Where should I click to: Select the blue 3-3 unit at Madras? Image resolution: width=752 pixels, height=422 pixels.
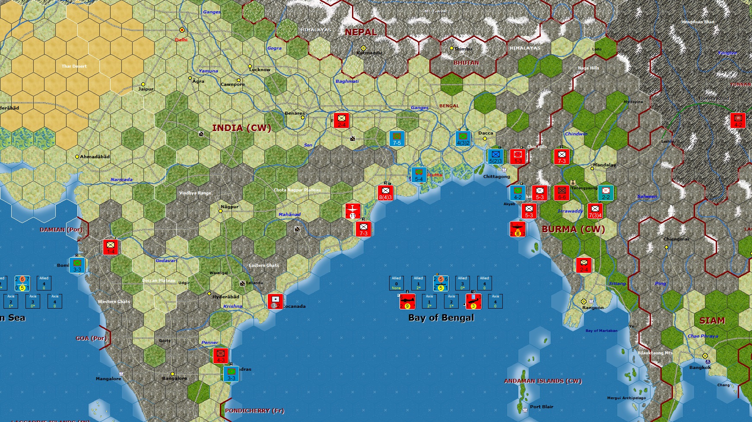(231, 374)
